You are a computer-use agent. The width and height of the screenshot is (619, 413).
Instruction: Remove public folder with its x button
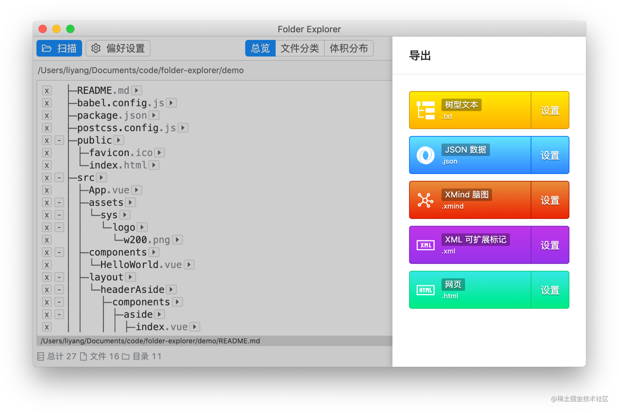coord(47,140)
